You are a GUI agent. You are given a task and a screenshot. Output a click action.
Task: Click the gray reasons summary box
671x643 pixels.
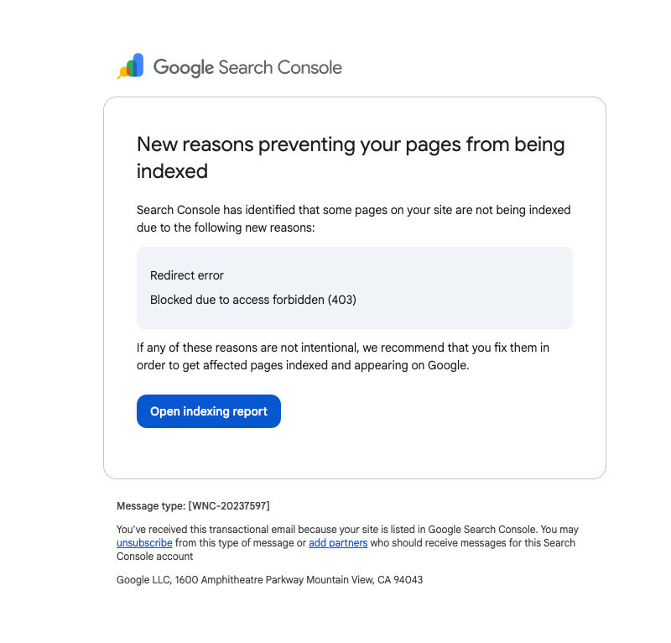(x=354, y=287)
